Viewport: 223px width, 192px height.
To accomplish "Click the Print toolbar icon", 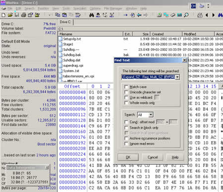I will tap(24, 15).
